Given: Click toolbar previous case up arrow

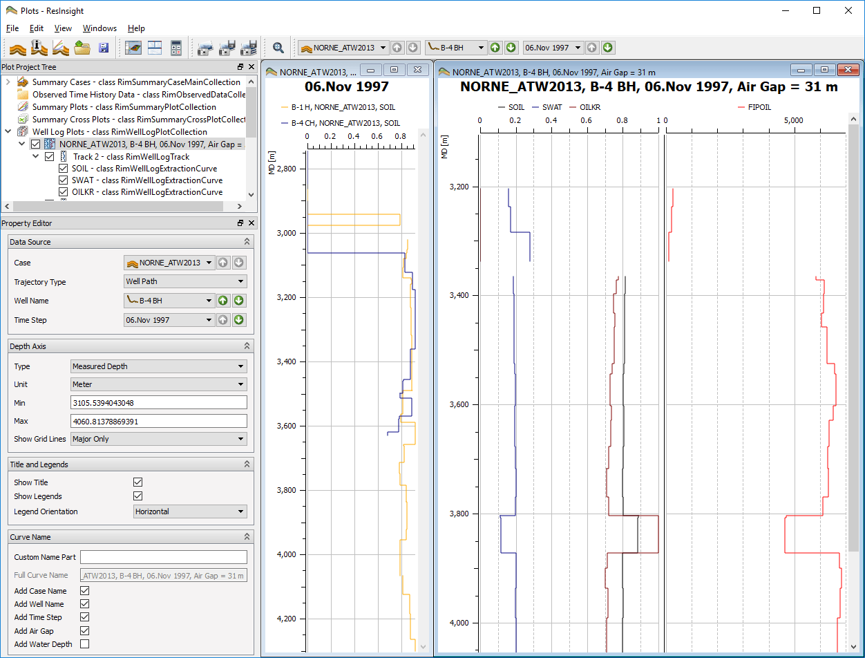Looking at the screenshot, I should [x=397, y=48].
